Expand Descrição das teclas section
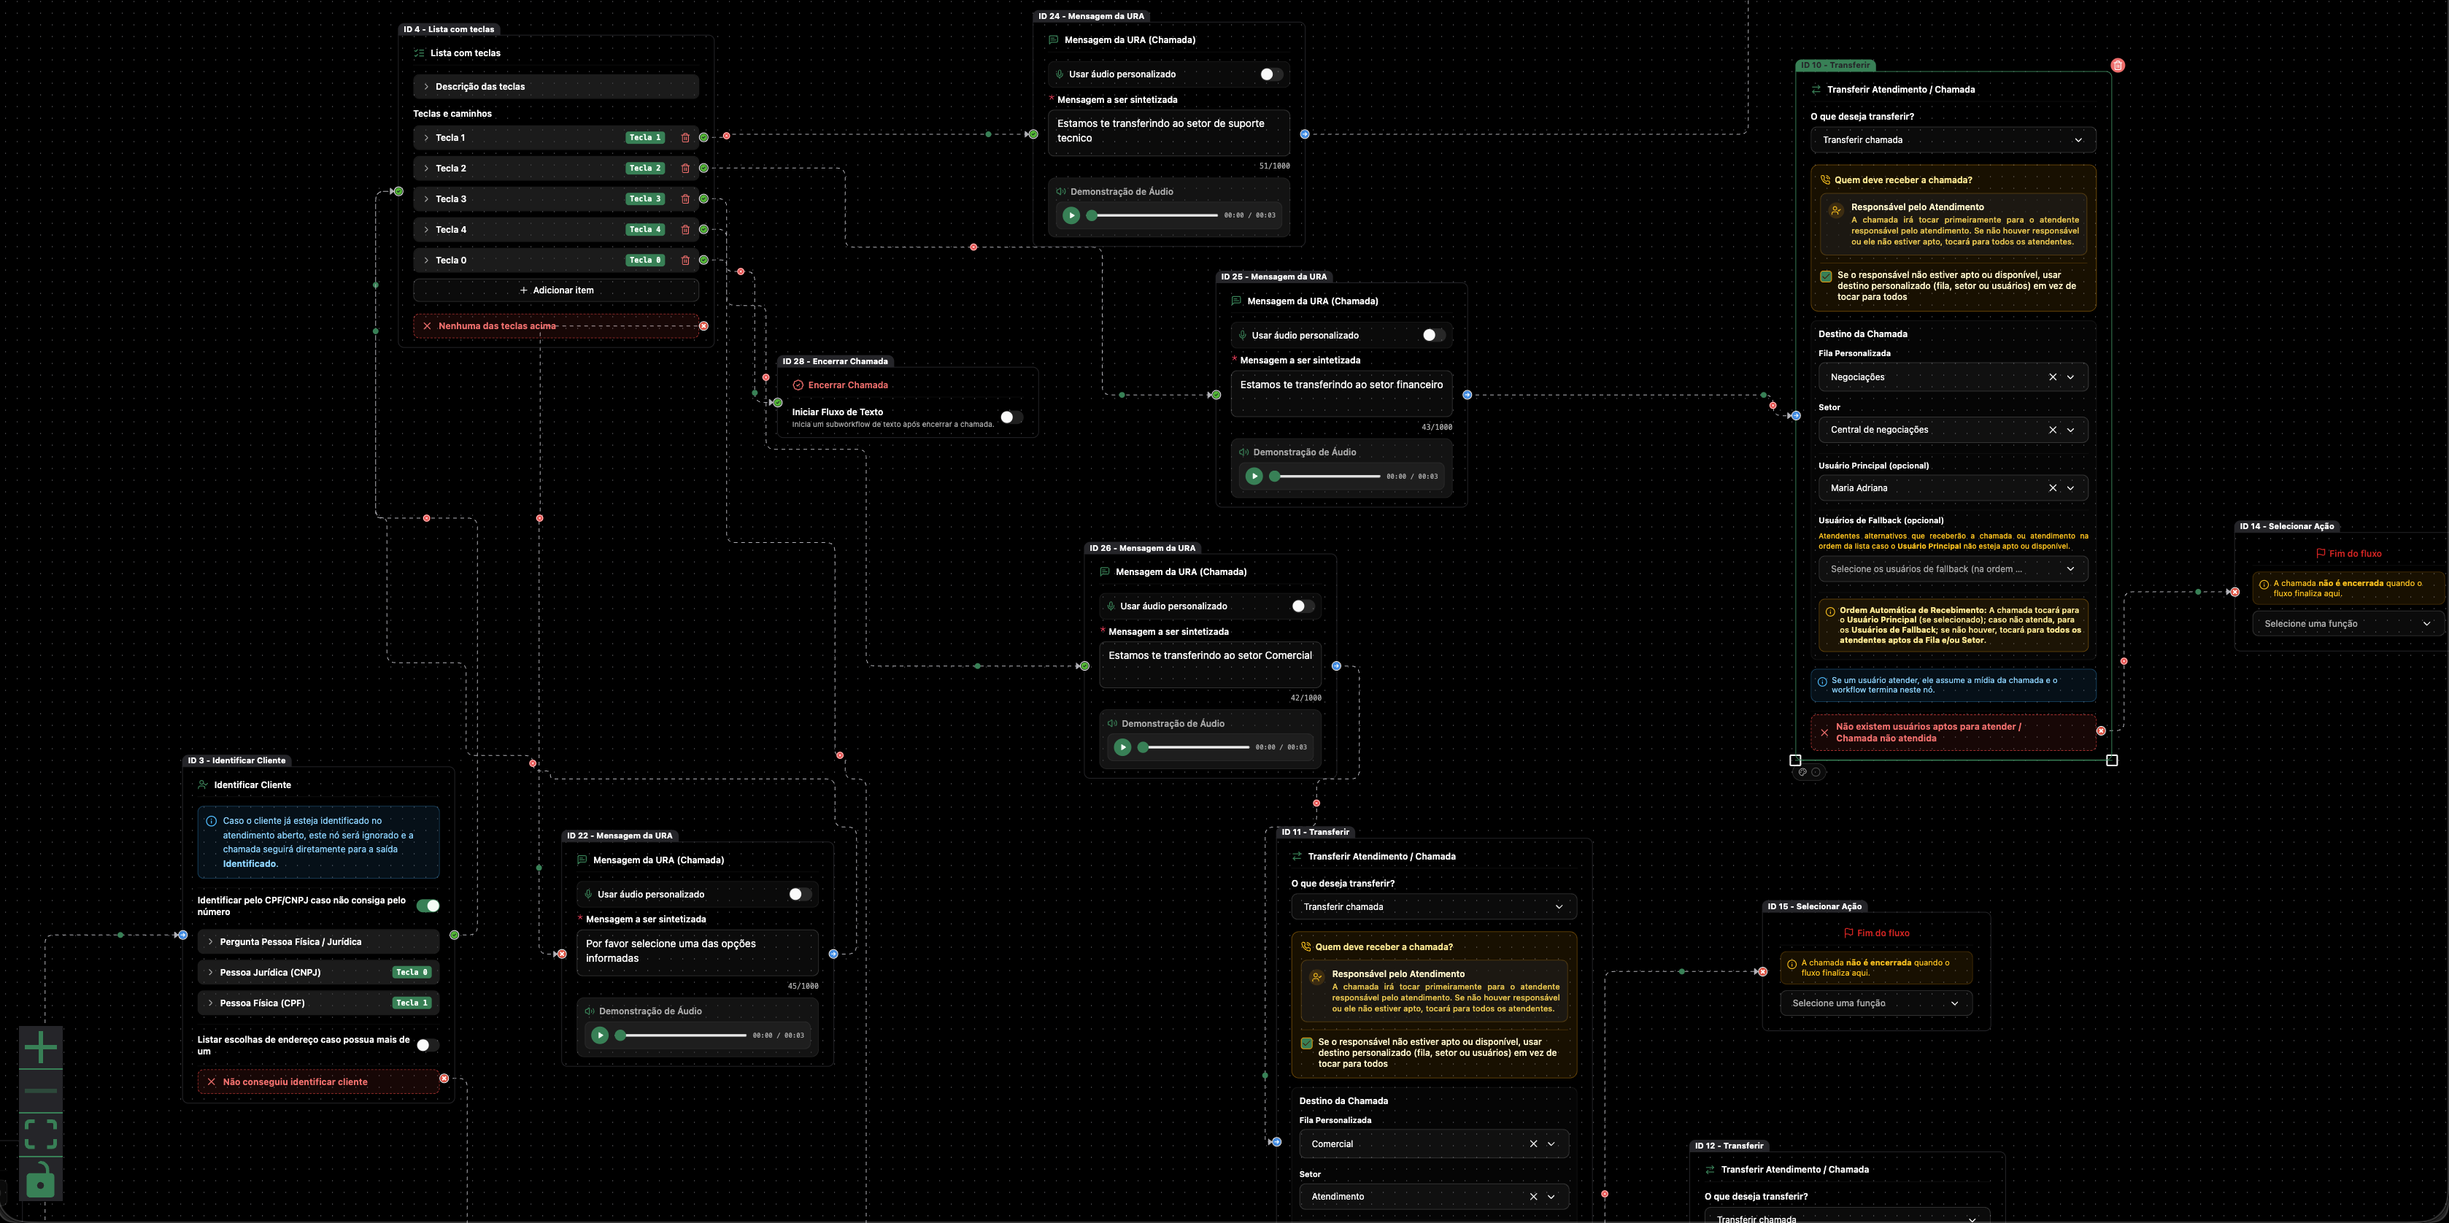 point(556,87)
